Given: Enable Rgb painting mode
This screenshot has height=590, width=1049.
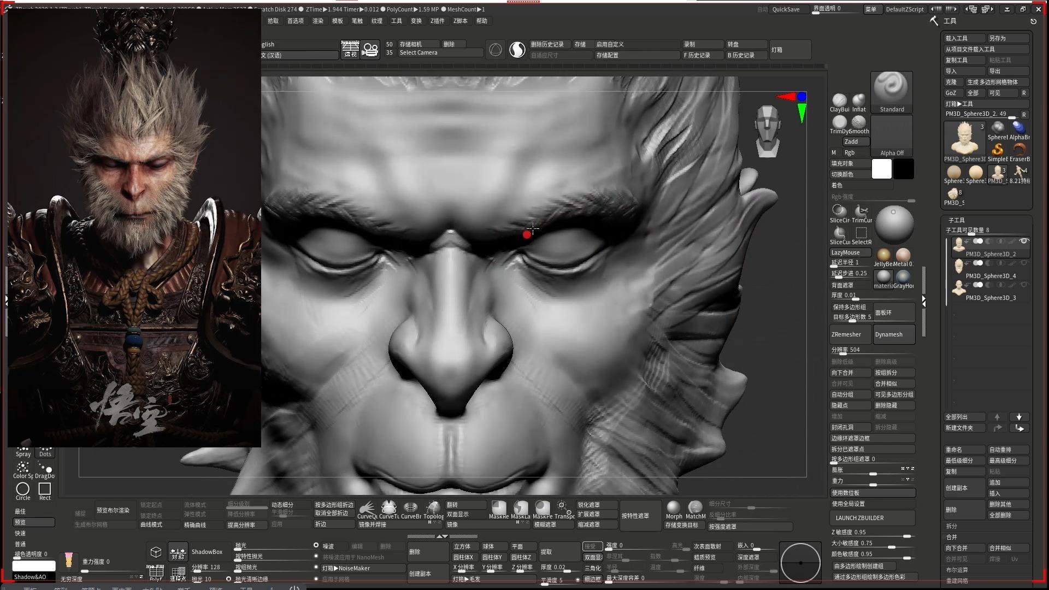Looking at the screenshot, I should [x=850, y=152].
